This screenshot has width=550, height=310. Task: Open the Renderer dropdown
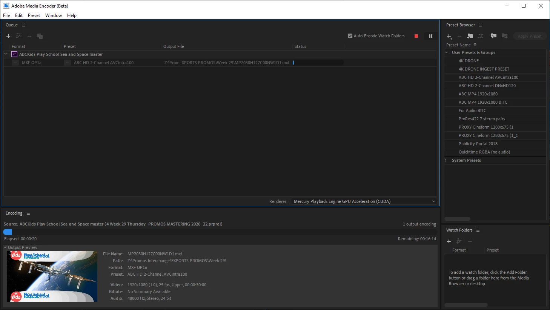click(x=364, y=201)
